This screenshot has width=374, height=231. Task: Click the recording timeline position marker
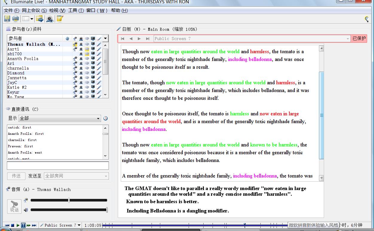coord(245,225)
